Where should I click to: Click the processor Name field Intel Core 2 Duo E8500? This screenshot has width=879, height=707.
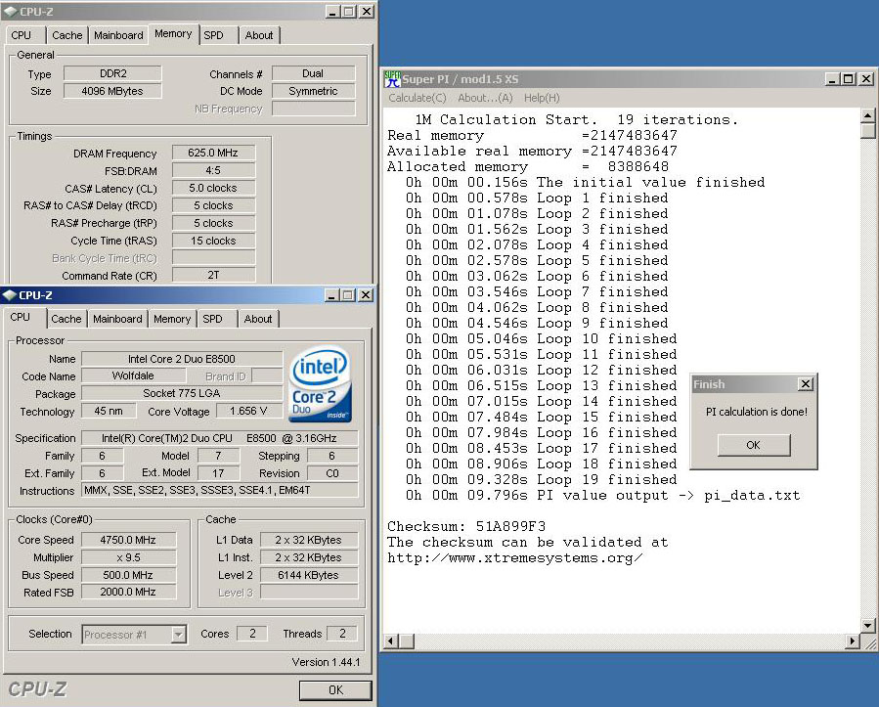click(182, 359)
